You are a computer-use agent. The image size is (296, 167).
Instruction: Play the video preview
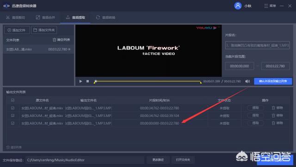click(x=80, y=81)
